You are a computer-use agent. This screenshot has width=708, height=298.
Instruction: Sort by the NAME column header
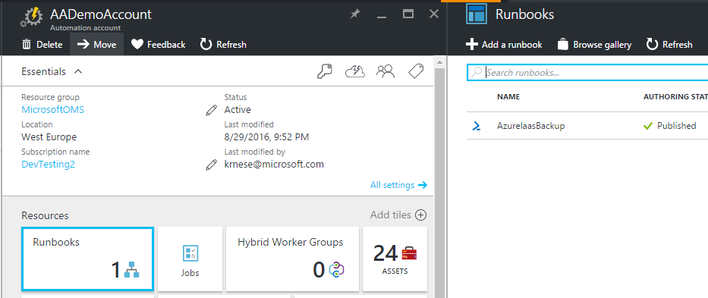pyautogui.click(x=508, y=96)
